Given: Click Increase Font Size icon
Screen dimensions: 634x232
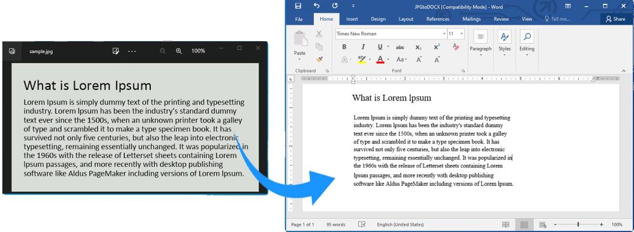Looking at the screenshot, I should click(x=419, y=59).
